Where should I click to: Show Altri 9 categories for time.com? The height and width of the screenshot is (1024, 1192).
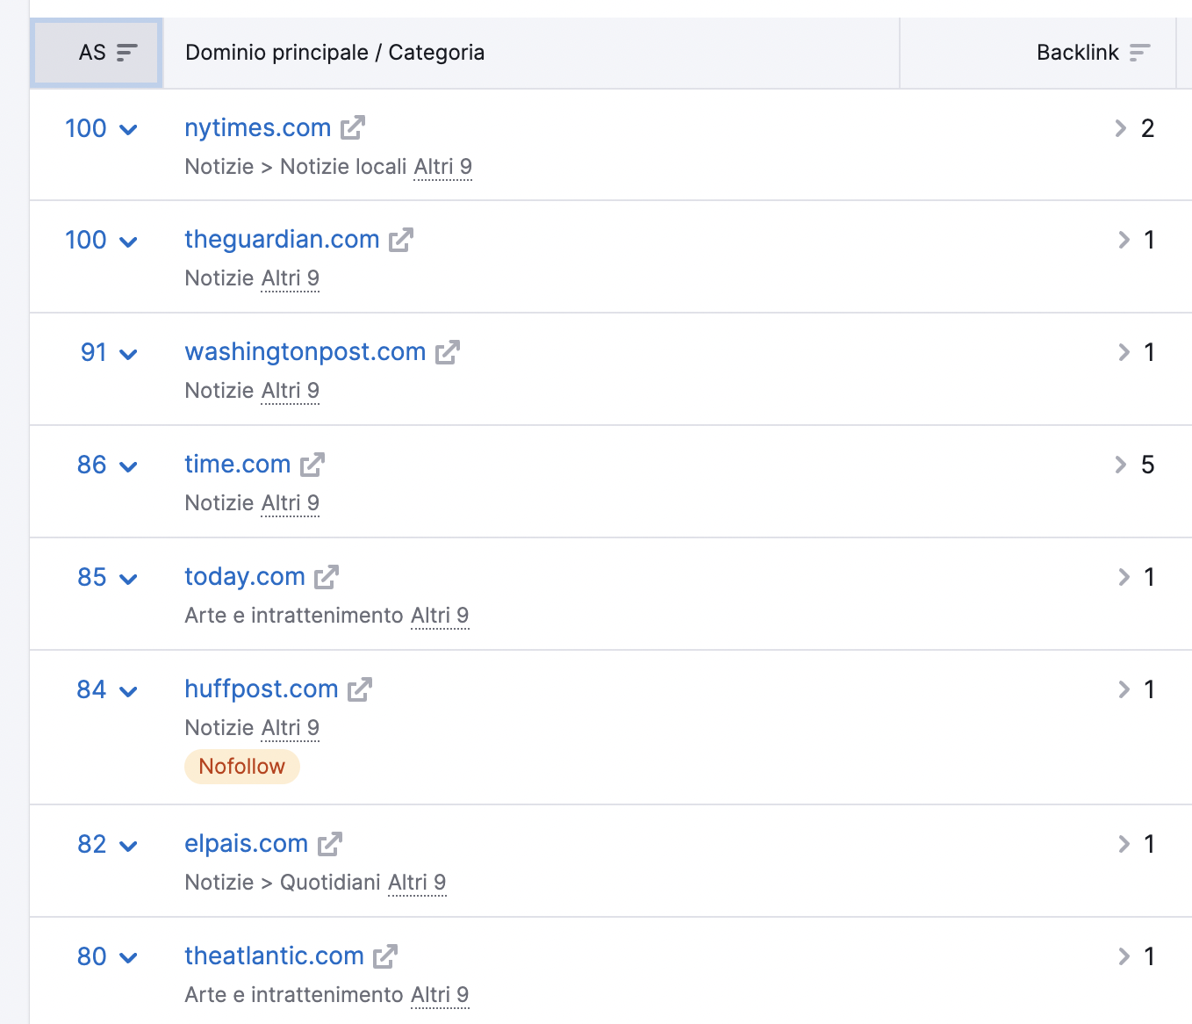click(x=291, y=503)
